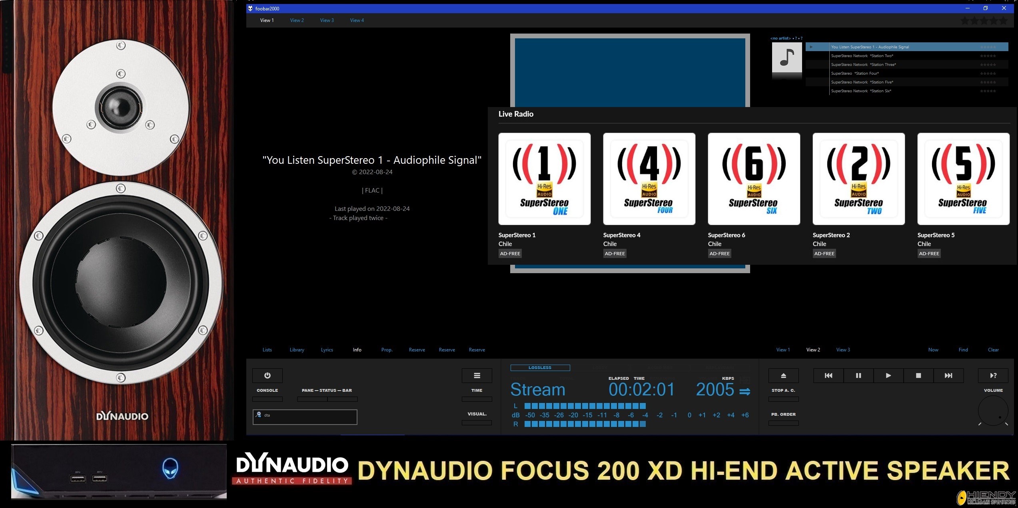The height and width of the screenshot is (508, 1018).
Task: Open the PB. ORDER selector
Action: click(783, 423)
